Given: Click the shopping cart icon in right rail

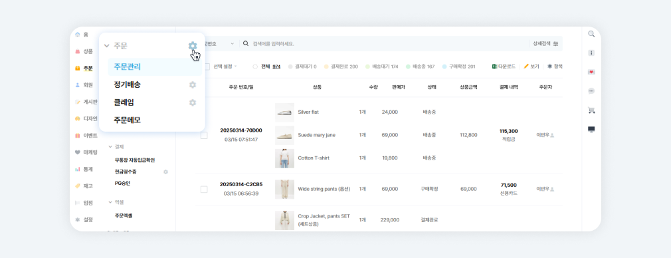Looking at the screenshot, I should (x=591, y=110).
